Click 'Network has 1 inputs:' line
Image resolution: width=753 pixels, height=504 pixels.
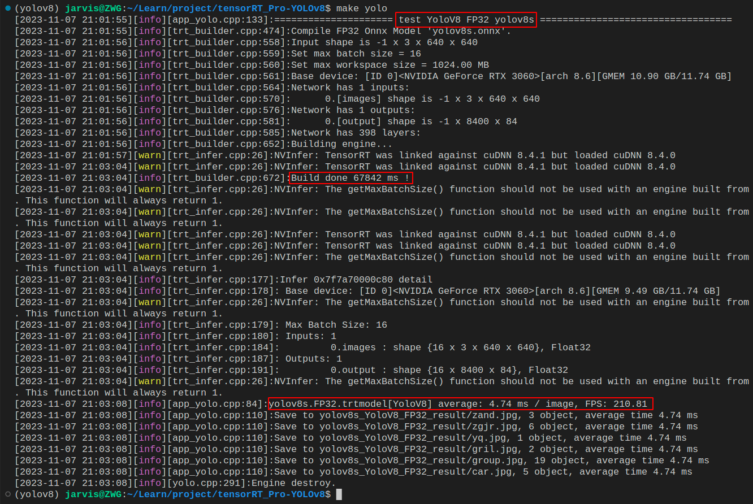(212, 88)
